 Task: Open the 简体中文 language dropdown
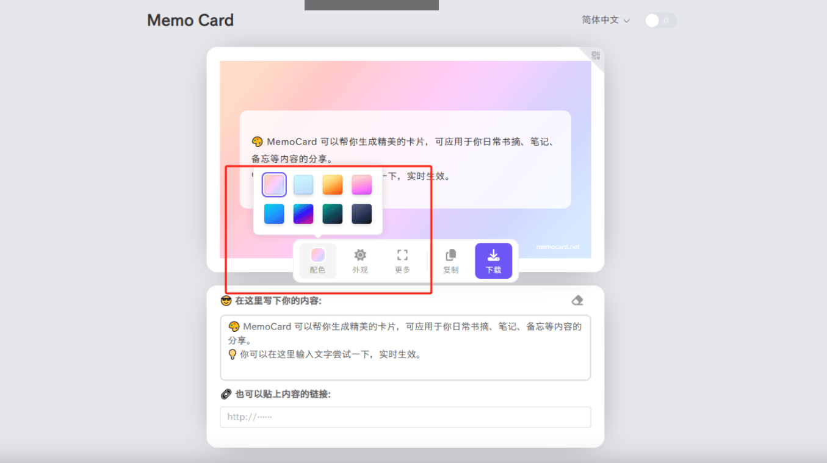601,20
